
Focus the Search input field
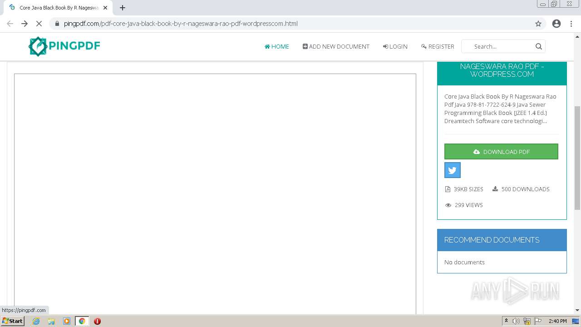(x=502, y=46)
